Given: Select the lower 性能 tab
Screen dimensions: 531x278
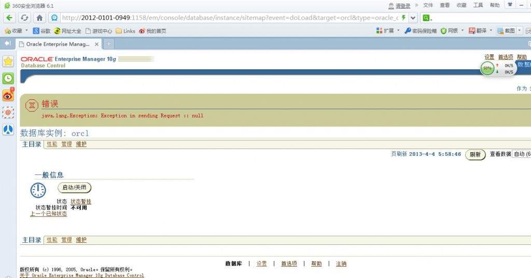Looking at the screenshot, I should pyautogui.click(x=52, y=240).
